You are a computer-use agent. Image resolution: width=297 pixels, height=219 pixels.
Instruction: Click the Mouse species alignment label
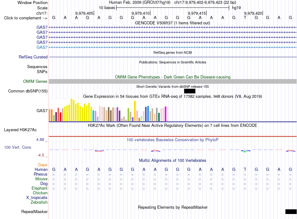coord(41,179)
